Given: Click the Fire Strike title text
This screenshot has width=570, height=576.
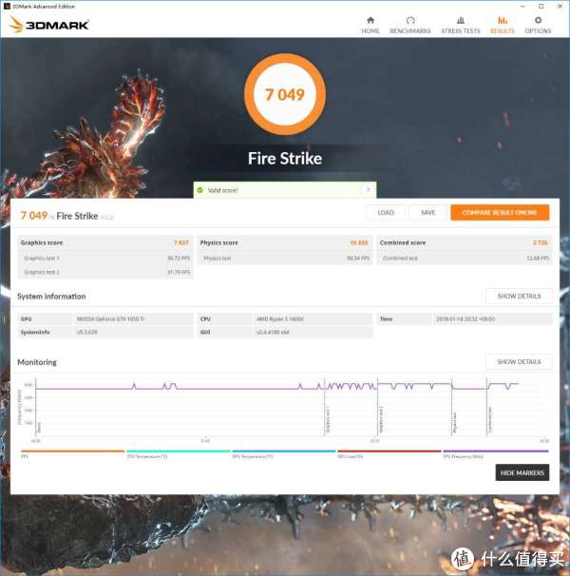Looking at the screenshot, I should pyautogui.click(x=285, y=159).
